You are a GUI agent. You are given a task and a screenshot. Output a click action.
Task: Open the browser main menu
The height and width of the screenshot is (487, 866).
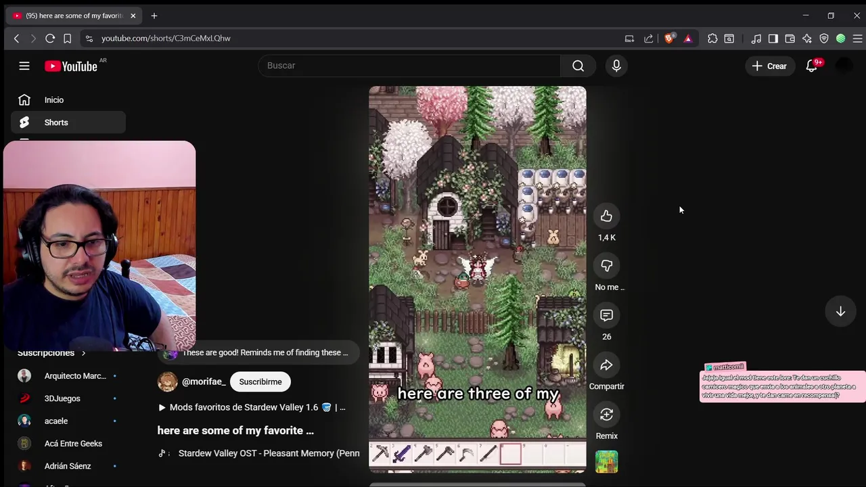[x=857, y=39]
